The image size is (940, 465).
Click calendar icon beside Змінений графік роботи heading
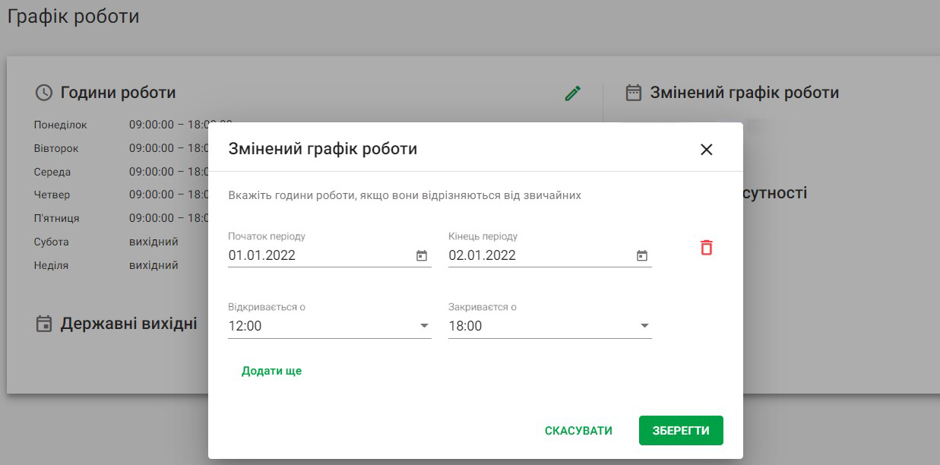(633, 93)
